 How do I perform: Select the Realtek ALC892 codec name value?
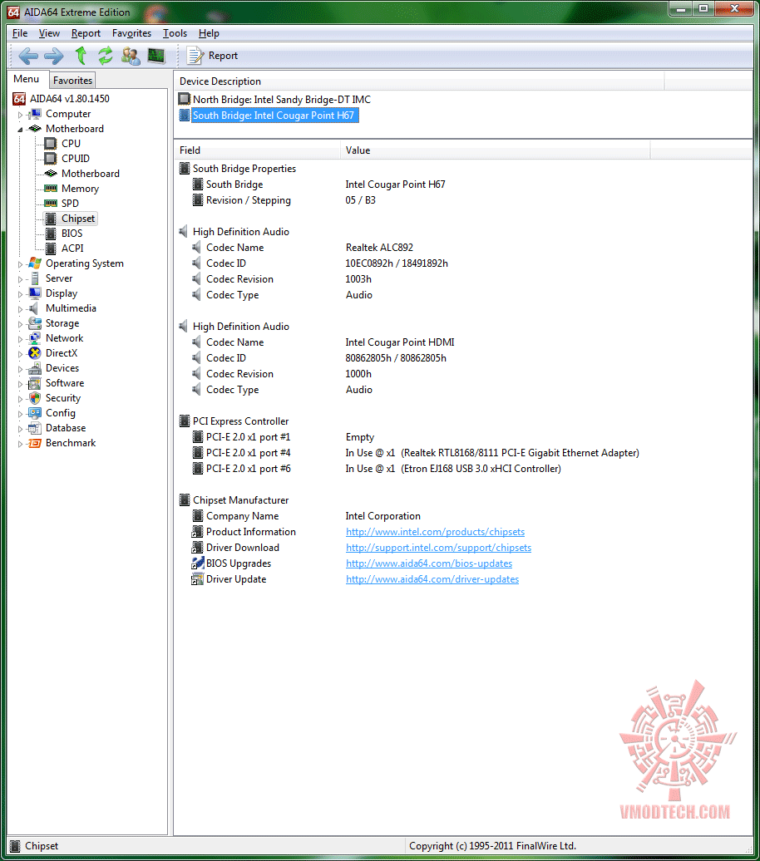coord(379,248)
